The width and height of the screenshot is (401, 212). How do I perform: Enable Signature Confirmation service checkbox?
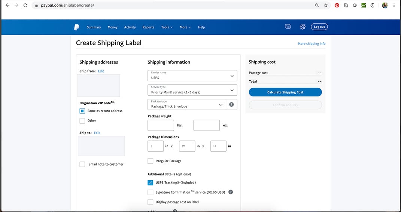[x=151, y=192]
